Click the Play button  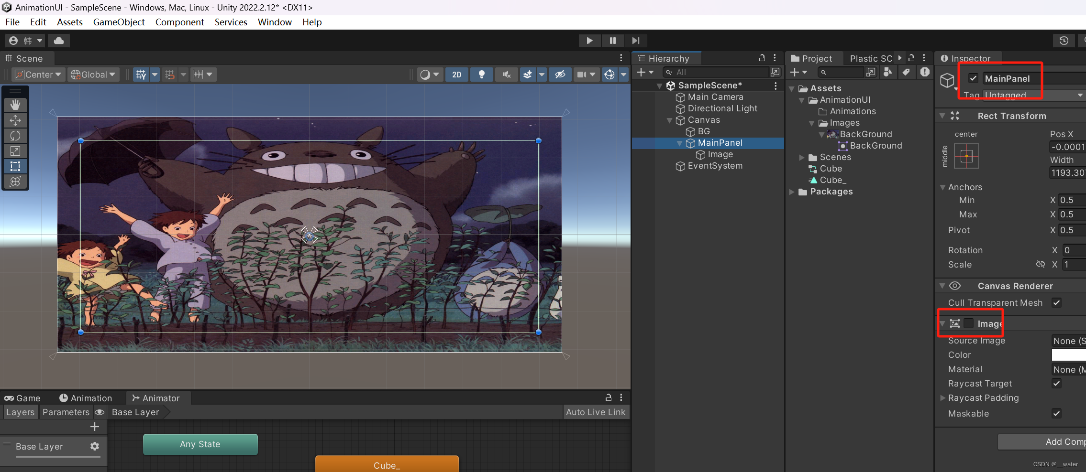589,41
